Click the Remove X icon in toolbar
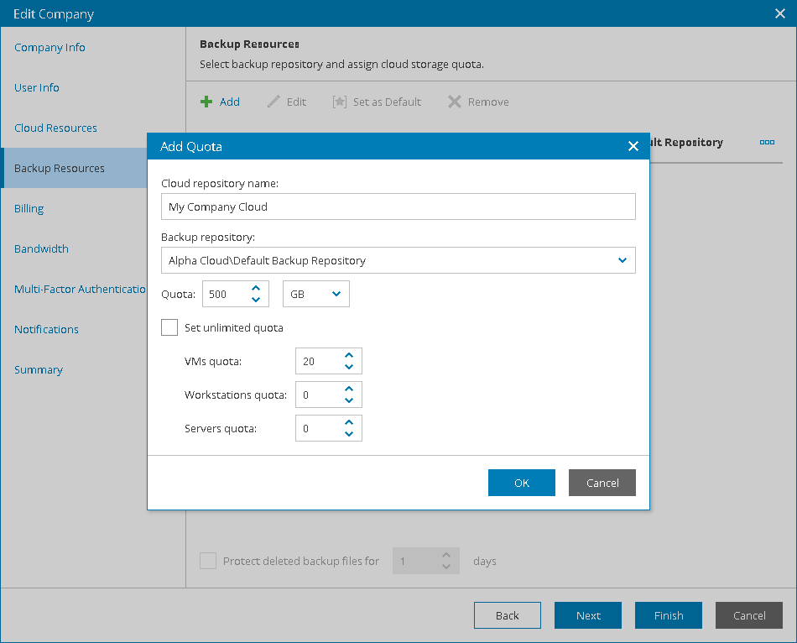This screenshot has height=643, width=797. [455, 102]
